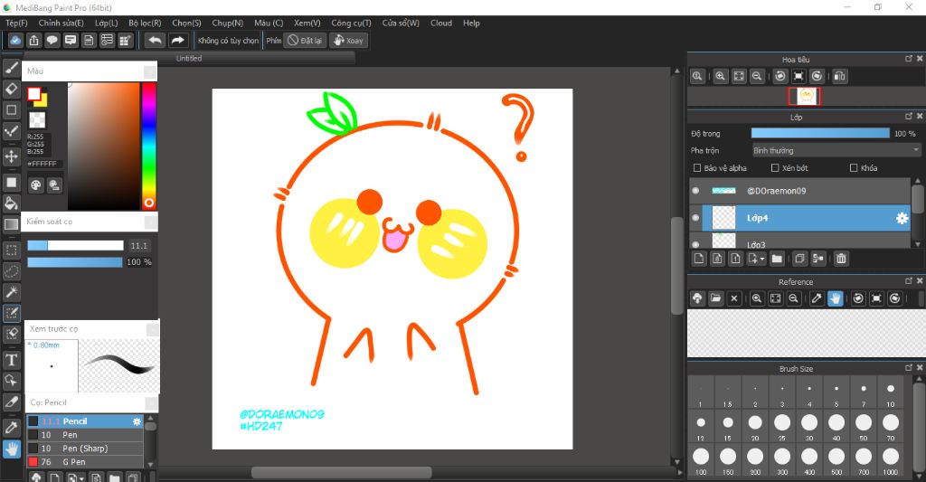The width and height of the screenshot is (926, 482).
Task: Click the Đặt lại reset button
Action: (x=305, y=41)
